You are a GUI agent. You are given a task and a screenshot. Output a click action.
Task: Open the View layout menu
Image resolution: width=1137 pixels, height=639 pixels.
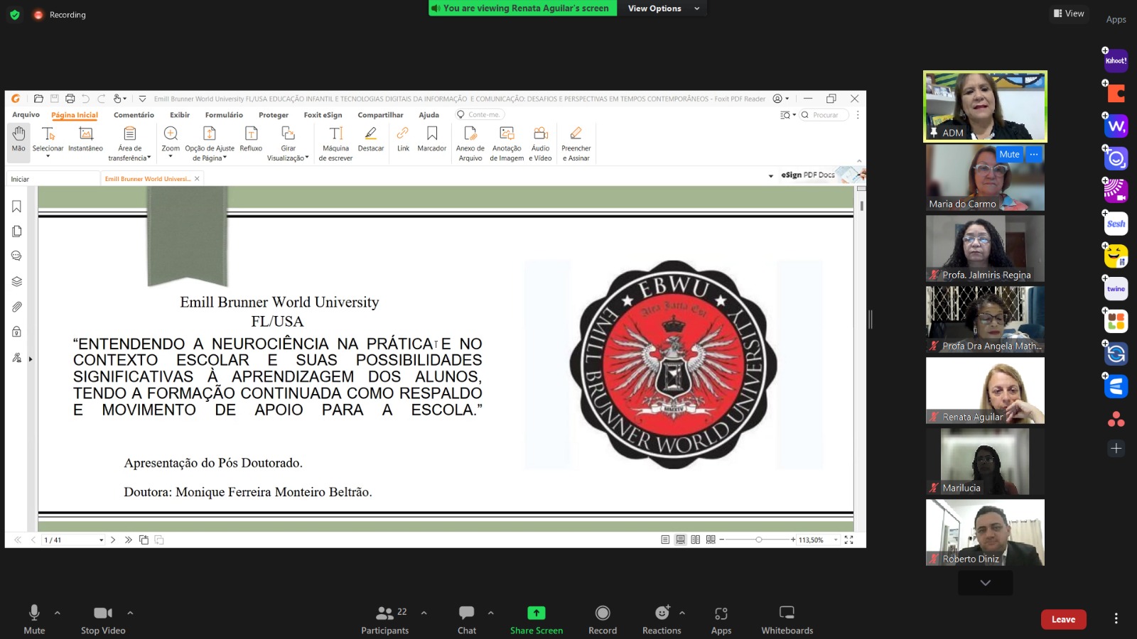pos(1069,13)
